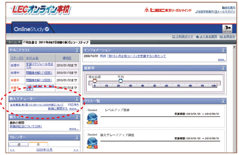Open the お問合せ link
Image resolution: width=239 pixels, height=155 pixels.
click(227, 37)
